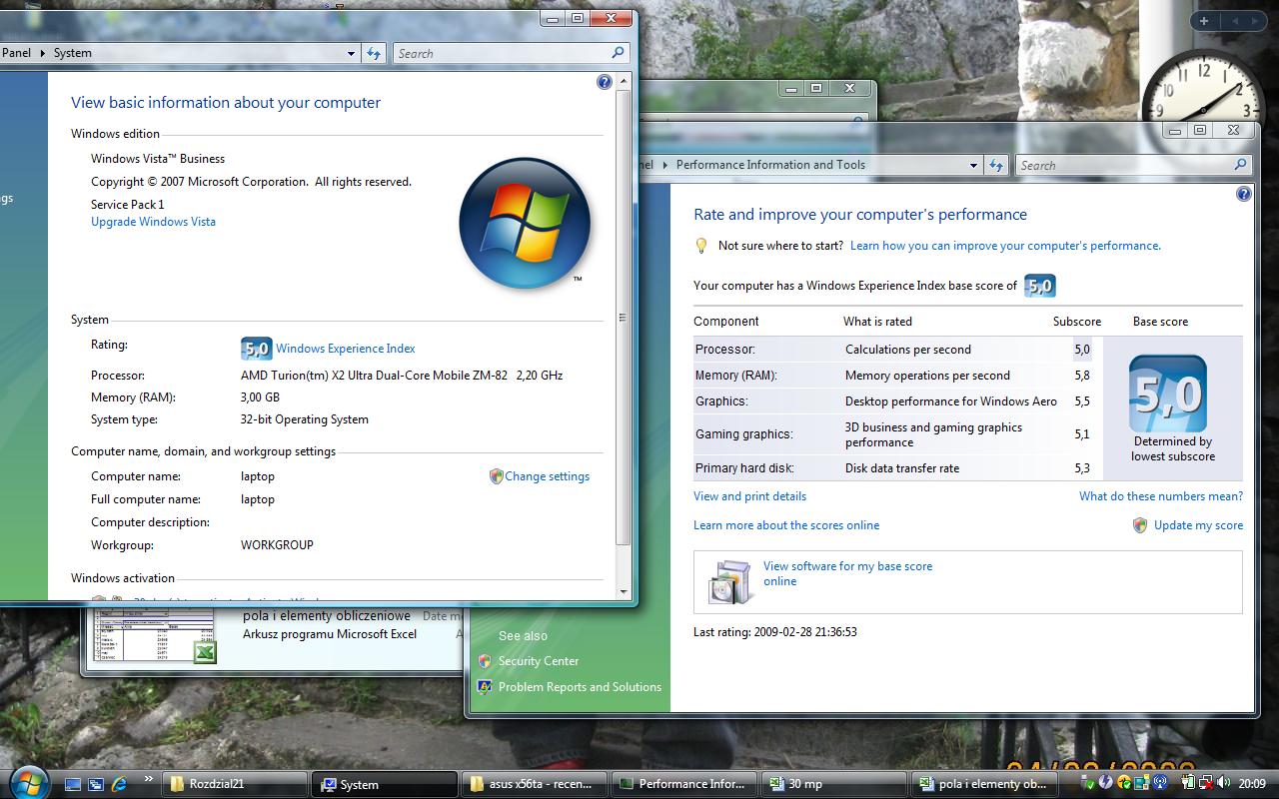
Task: Click 'Change settings' for computer name
Action: click(x=547, y=476)
